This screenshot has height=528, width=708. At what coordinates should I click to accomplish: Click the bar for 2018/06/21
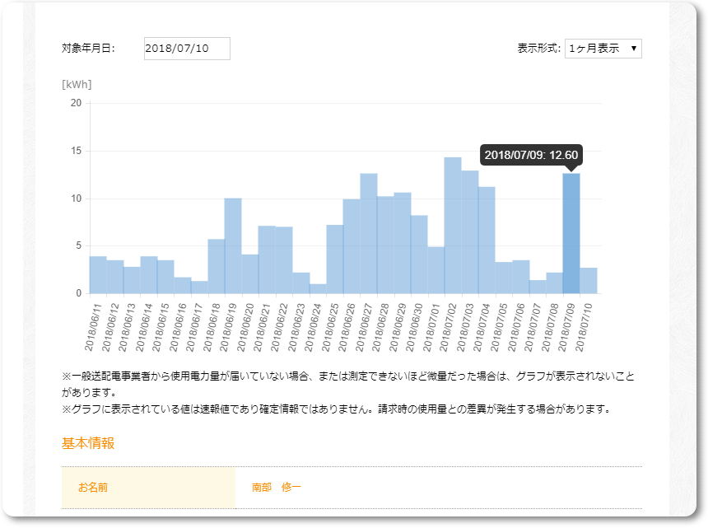pyautogui.click(x=267, y=259)
